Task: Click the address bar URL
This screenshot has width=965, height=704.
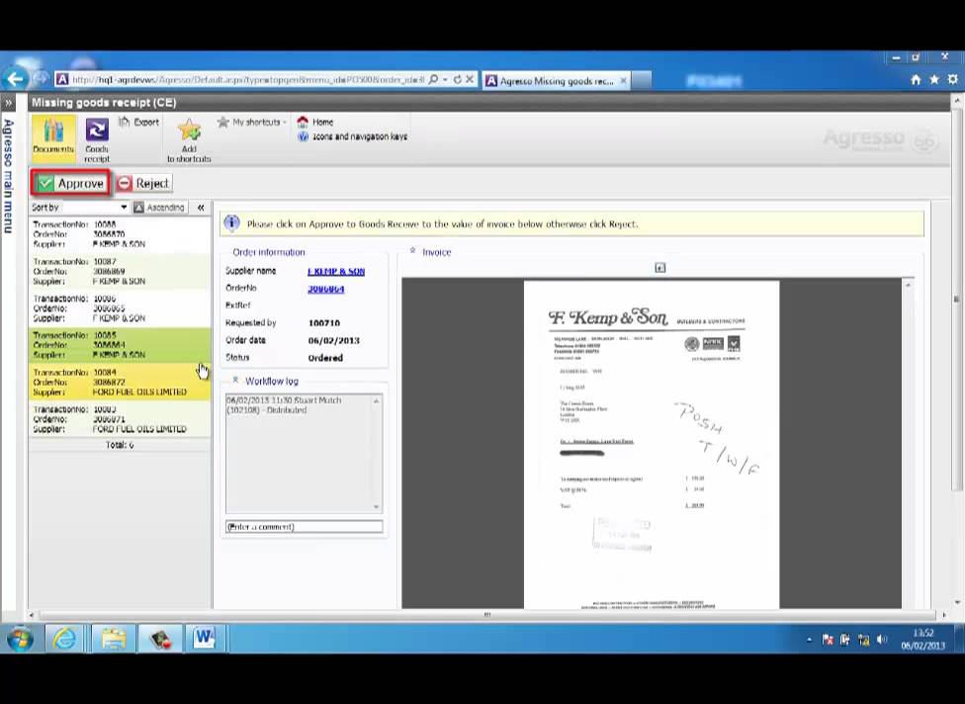Action: coord(248,80)
